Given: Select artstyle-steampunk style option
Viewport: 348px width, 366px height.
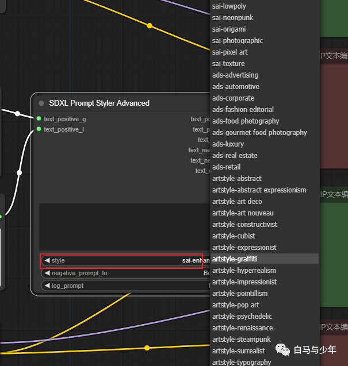Looking at the screenshot, I should (240, 340).
